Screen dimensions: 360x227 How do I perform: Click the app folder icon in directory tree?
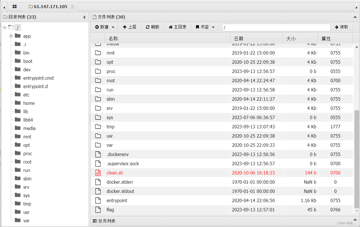coord(18,36)
